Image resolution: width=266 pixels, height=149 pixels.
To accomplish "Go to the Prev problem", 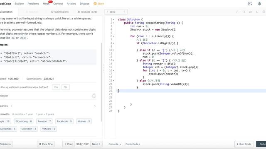I will click(x=68, y=144).
